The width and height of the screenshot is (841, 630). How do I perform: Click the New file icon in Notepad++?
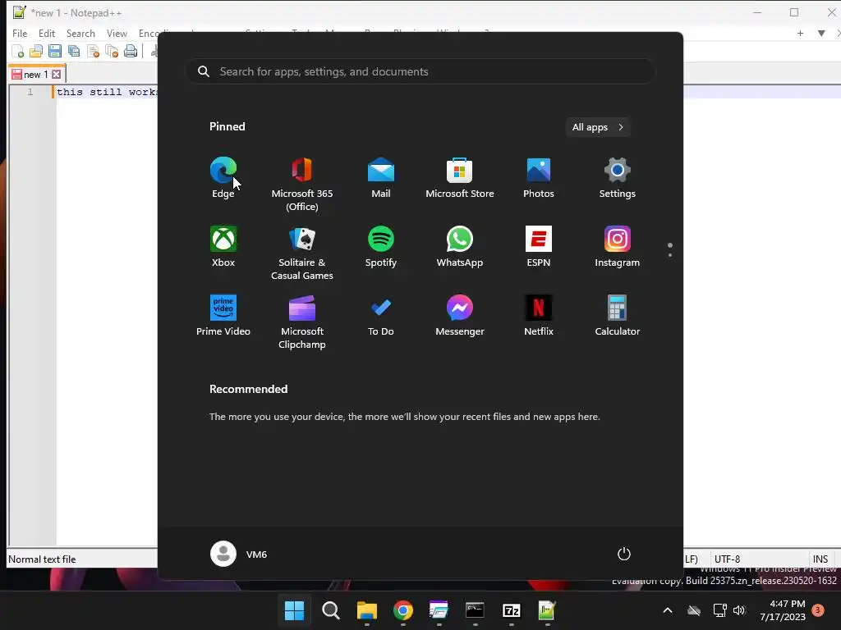tap(18, 52)
